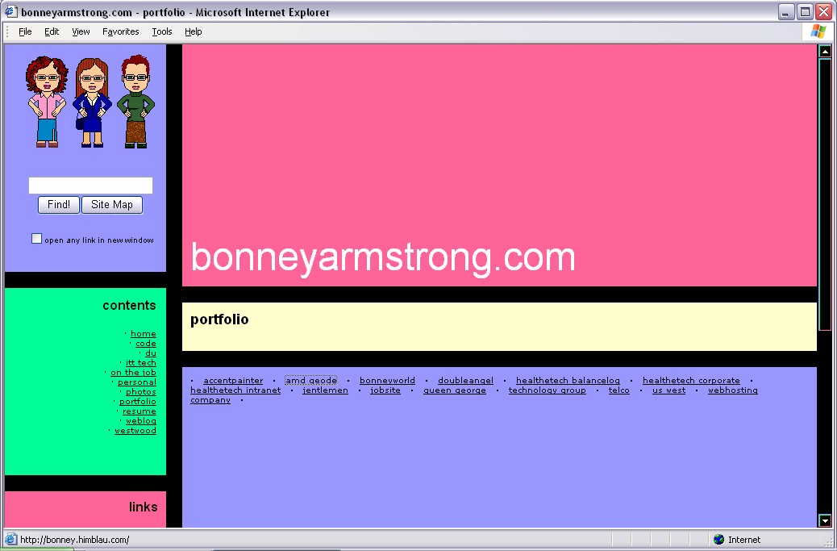
Task: Open the Favorites menu
Action: pos(120,31)
